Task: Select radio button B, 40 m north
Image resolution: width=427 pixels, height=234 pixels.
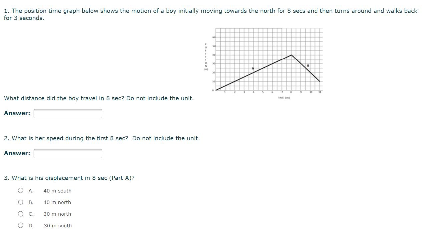Action: coord(20,202)
